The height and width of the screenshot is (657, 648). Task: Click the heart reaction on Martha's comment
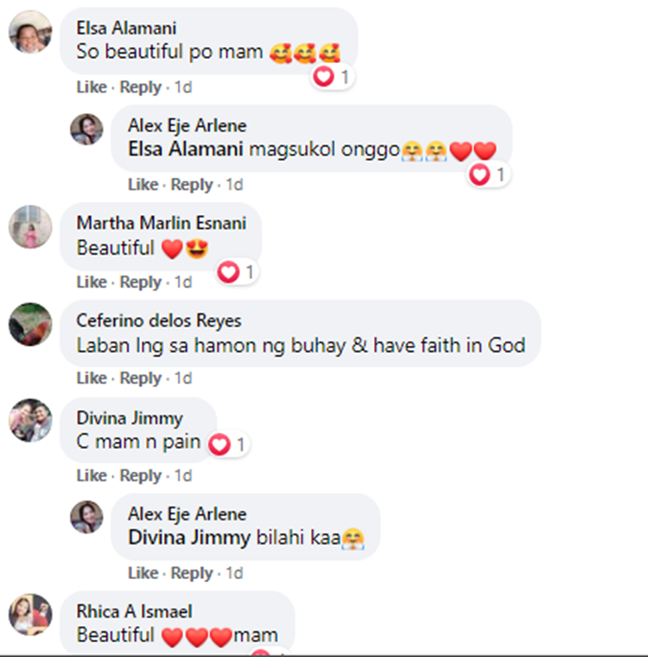[228, 272]
